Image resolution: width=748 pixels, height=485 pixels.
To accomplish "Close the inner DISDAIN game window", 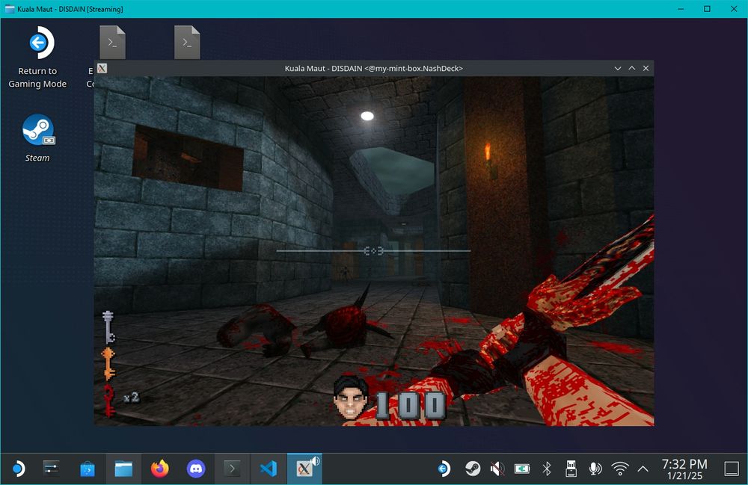I will pyautogui.click(x=646, y=68).
